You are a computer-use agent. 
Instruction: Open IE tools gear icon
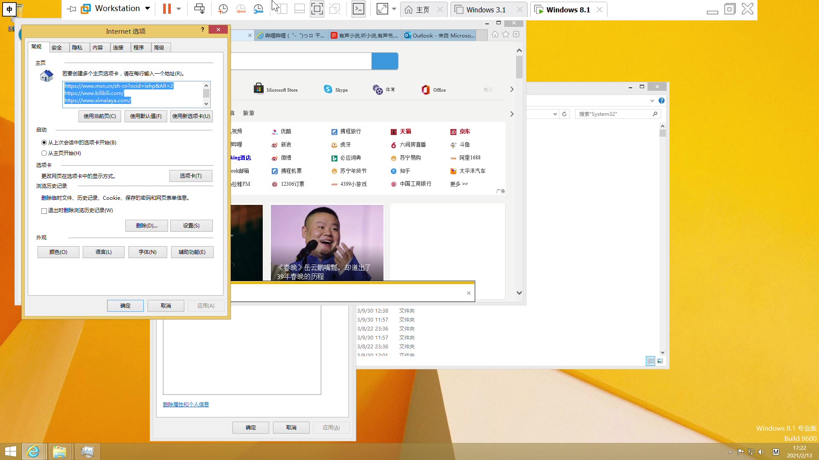(516, 34)
